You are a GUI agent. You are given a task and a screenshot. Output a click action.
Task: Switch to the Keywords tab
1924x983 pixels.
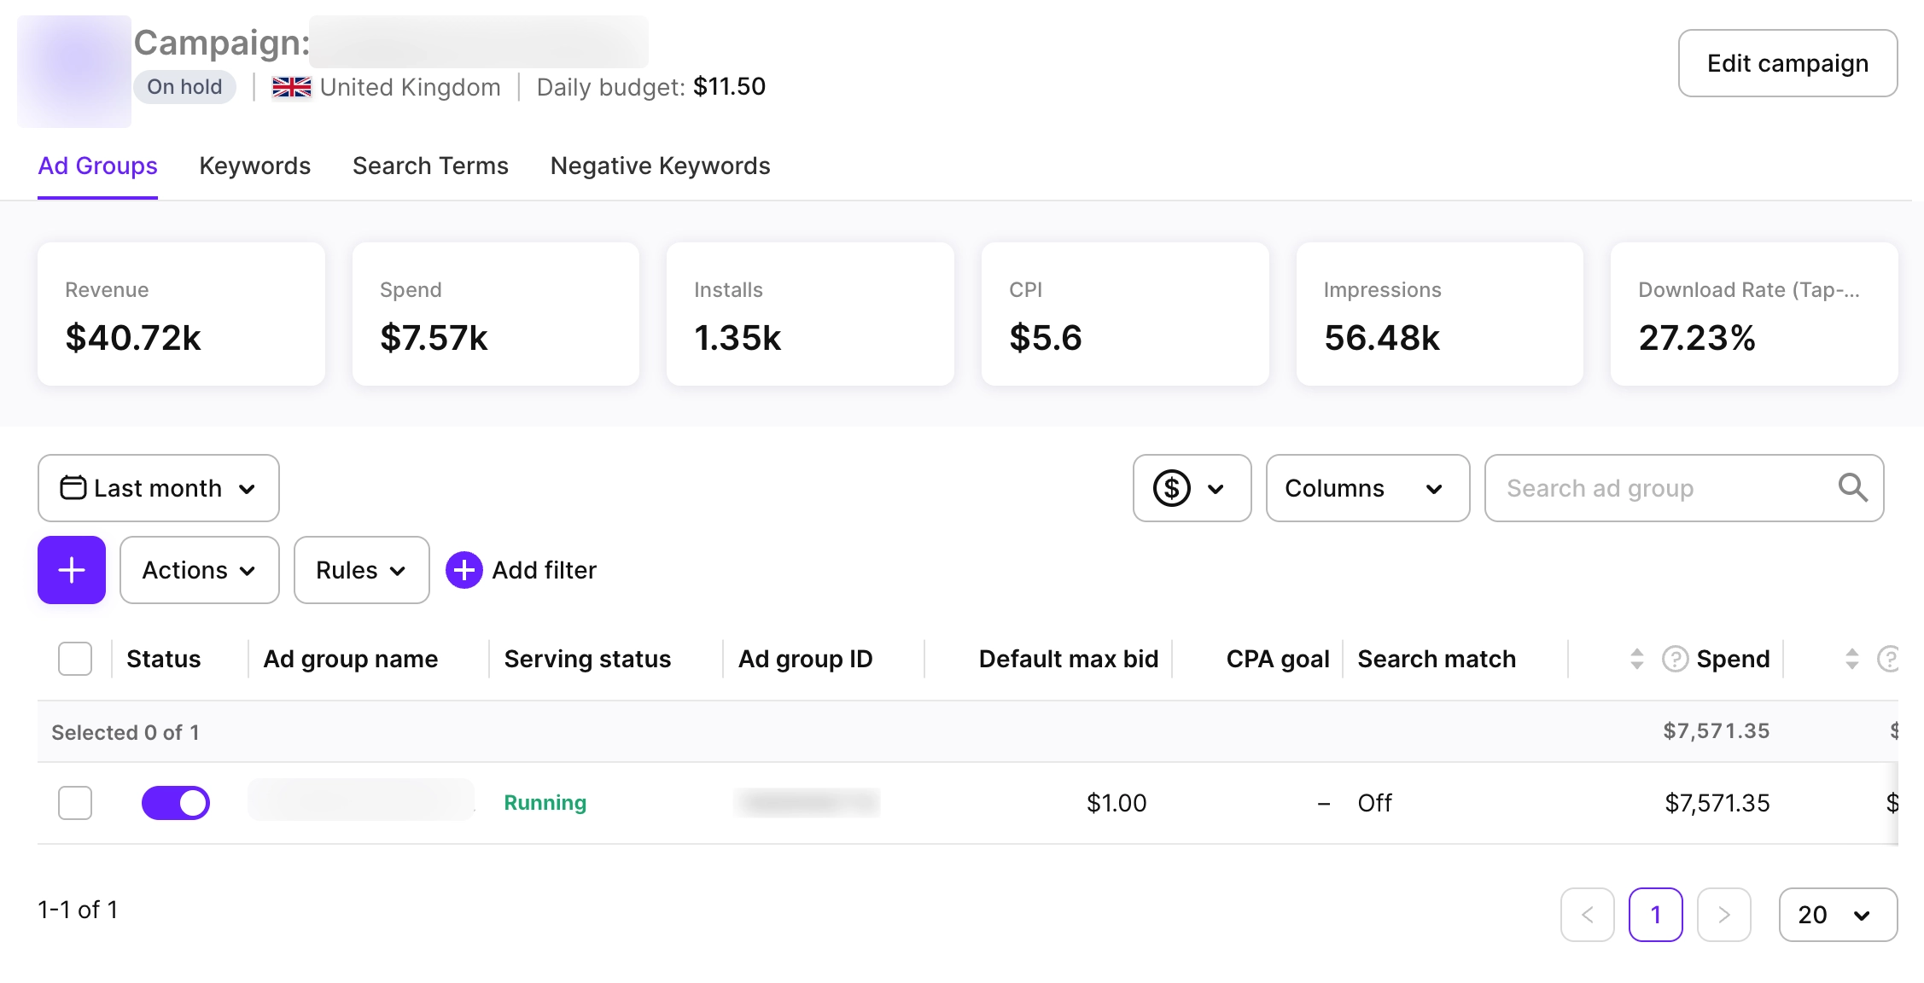click(254, 166)
